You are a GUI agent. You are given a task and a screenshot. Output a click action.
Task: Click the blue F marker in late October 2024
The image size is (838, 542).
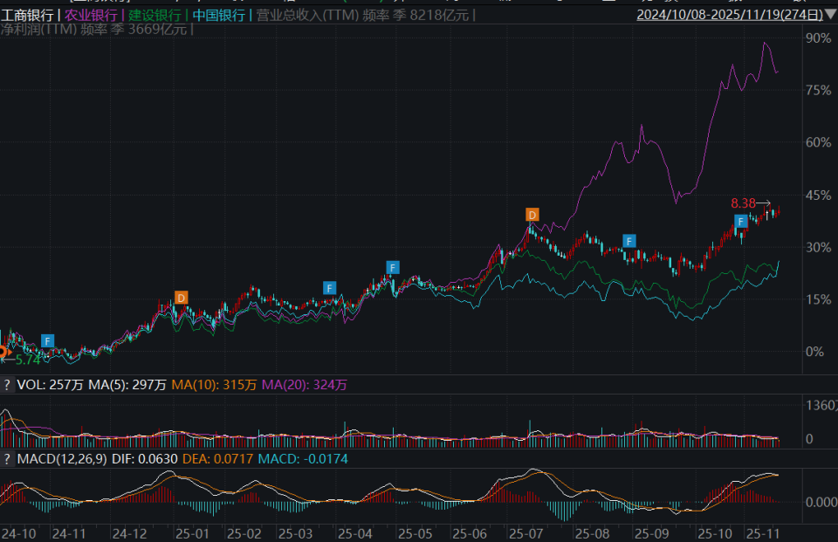(x=48, y=340)
